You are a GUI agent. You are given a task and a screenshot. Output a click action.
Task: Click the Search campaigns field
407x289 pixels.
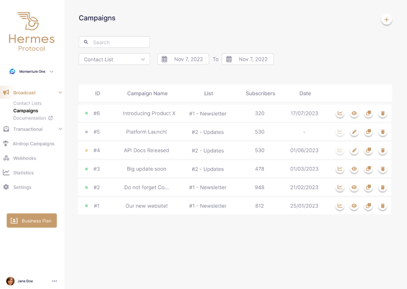(x=114, y=42)
